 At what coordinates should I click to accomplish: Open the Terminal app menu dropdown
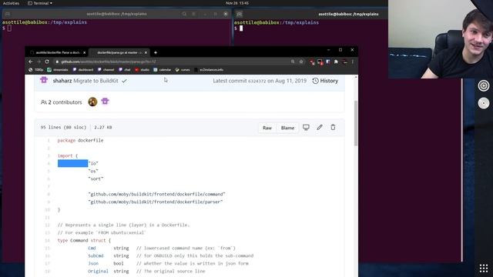tap(40, 3)
